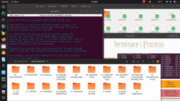Show applications grid in dock
180x101 pixels.
[x=3, y=98]
